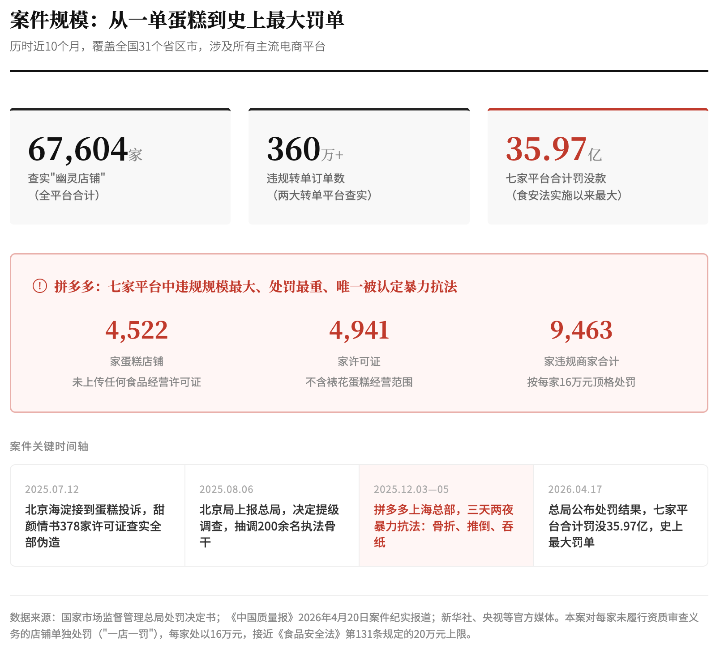This screenshot has height=653, width=720.
Task: Click the 拼多多 red alert headline
Action: pyautogui.click(x=255, y=286)
